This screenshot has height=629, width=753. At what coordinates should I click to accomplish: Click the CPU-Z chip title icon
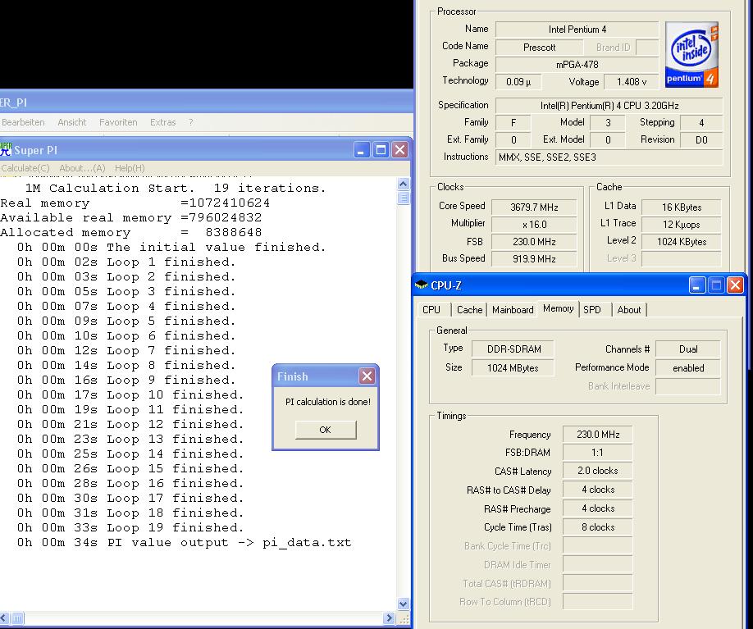[x=421, y=285]
